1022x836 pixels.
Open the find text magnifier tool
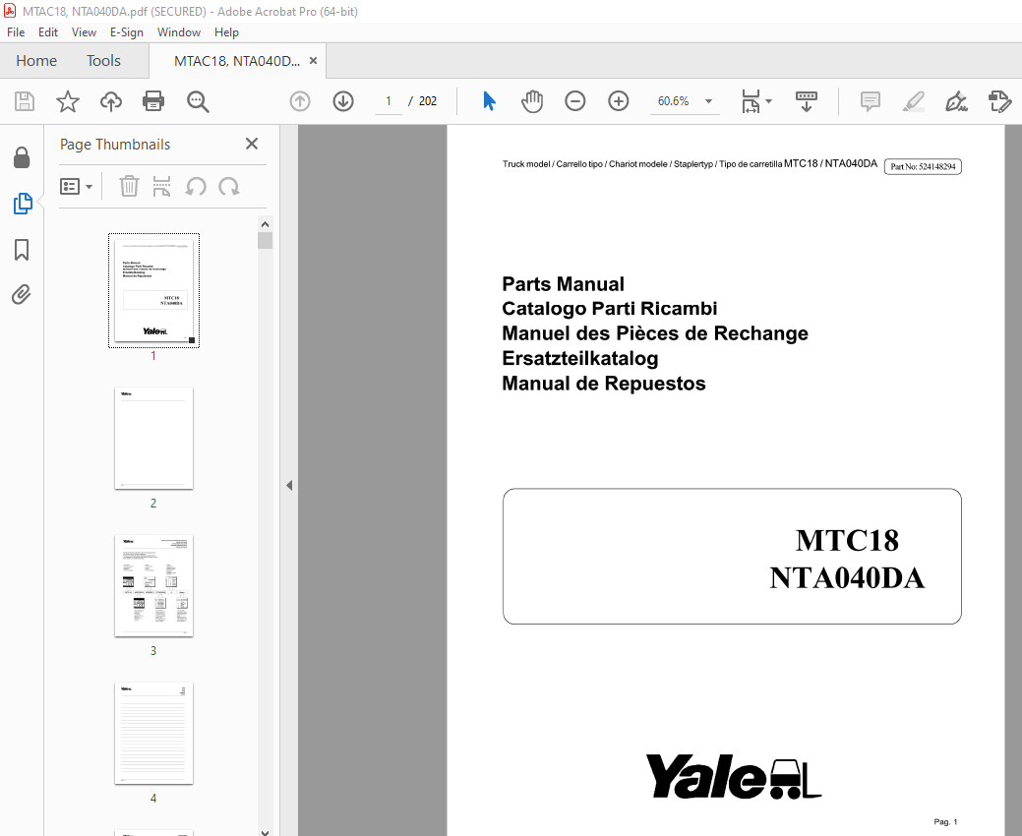coord(198,101)
